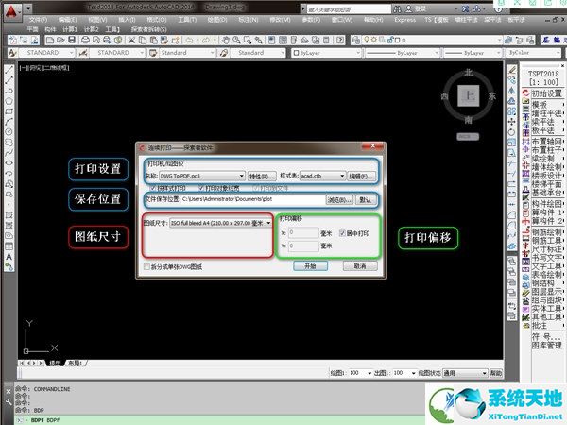Switch to the 布局1 layout tab
This screenshot has height=425, width=567.
[76, 363]
